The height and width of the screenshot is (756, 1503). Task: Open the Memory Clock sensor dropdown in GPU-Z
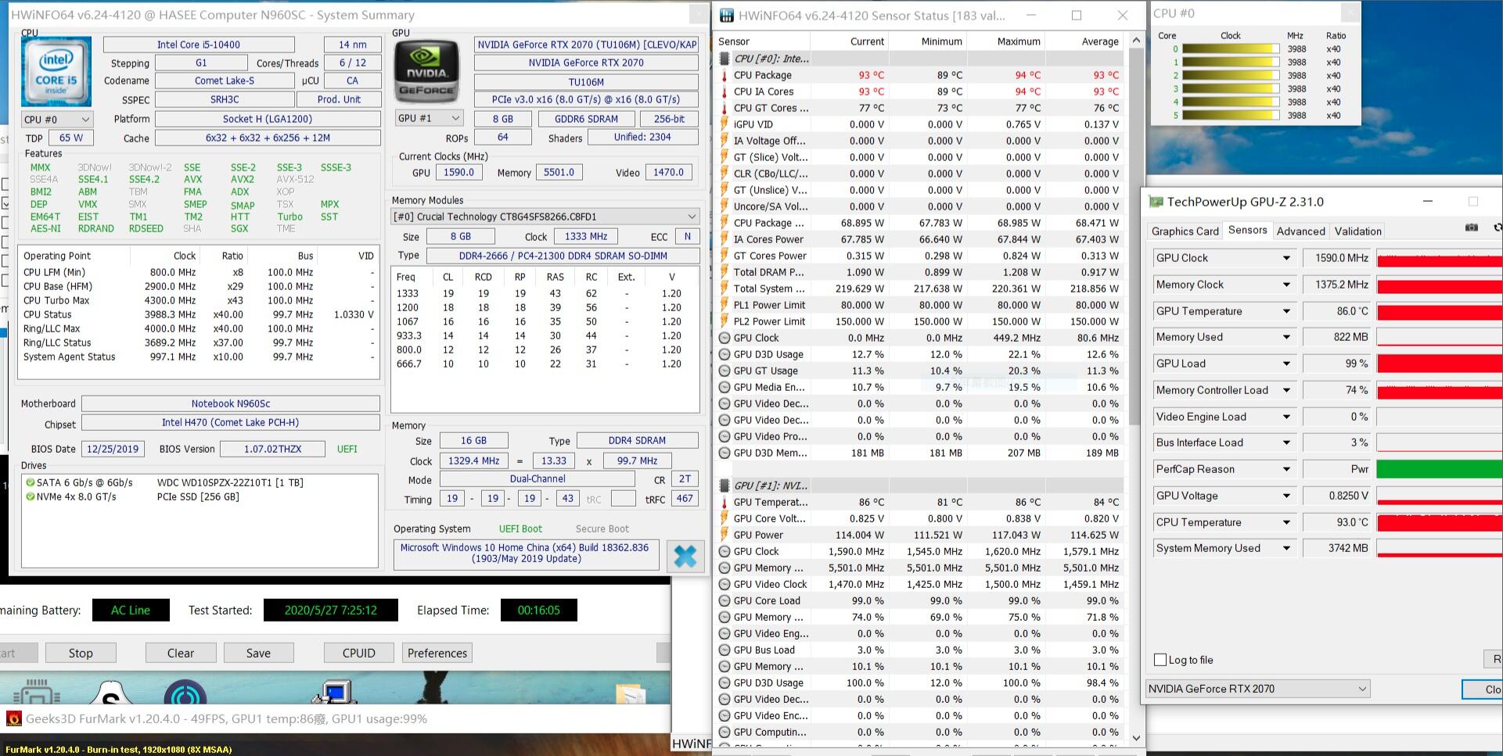tap(1286, 285)
